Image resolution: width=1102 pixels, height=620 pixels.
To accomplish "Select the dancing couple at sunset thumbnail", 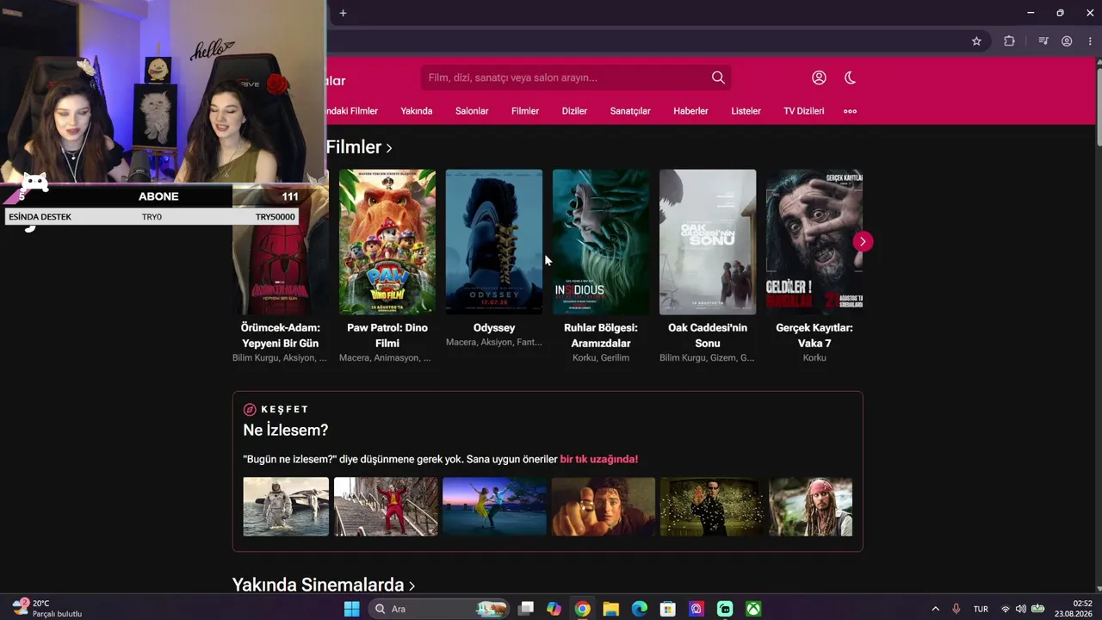I will click(x=494, y=507).
